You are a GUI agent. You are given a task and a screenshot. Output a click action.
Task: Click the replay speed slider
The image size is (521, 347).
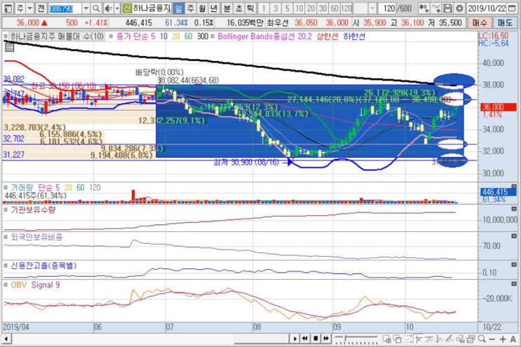click(356, 339)
